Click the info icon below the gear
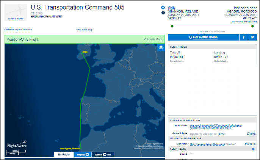This screenshot has height=160, width=260. (x=163, y=13)
